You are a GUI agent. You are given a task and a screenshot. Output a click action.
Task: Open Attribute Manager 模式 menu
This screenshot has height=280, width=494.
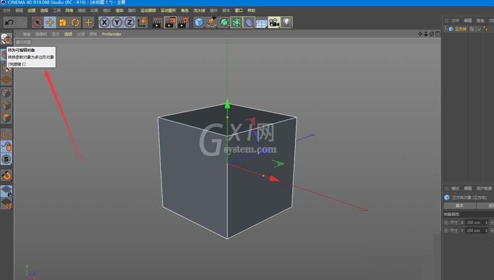(x=455, y=188)
